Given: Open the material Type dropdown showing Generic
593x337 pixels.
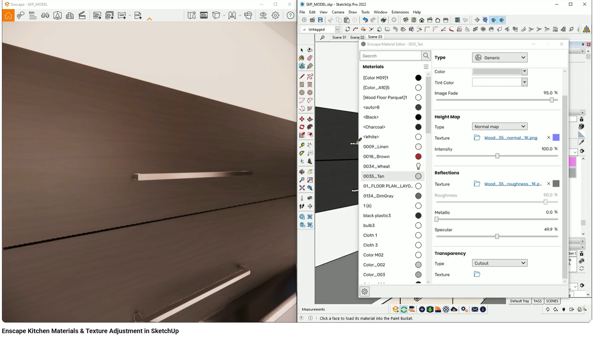Looking at the screenshot, I should [499, 57].
